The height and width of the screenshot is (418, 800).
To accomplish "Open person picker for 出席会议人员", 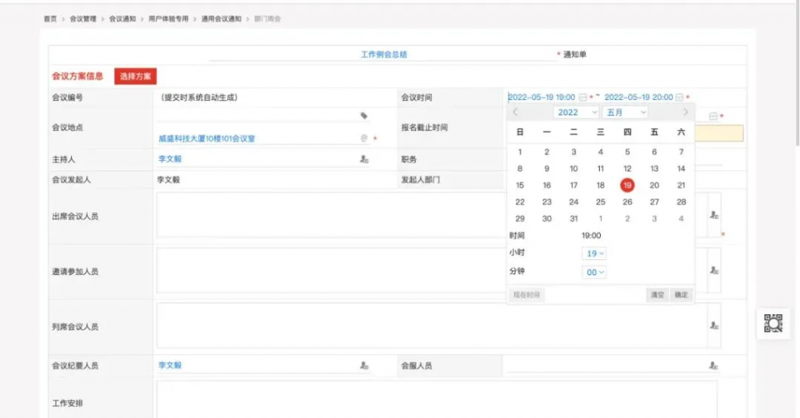I will [x=714, y=215].
